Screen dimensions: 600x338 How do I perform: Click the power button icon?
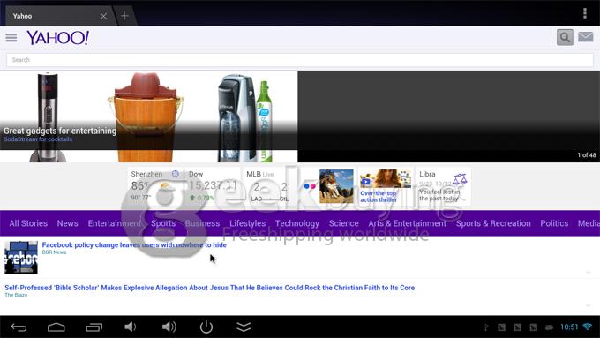point(206,327)
